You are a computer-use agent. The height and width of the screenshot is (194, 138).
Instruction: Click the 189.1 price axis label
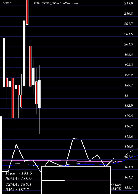129,85
